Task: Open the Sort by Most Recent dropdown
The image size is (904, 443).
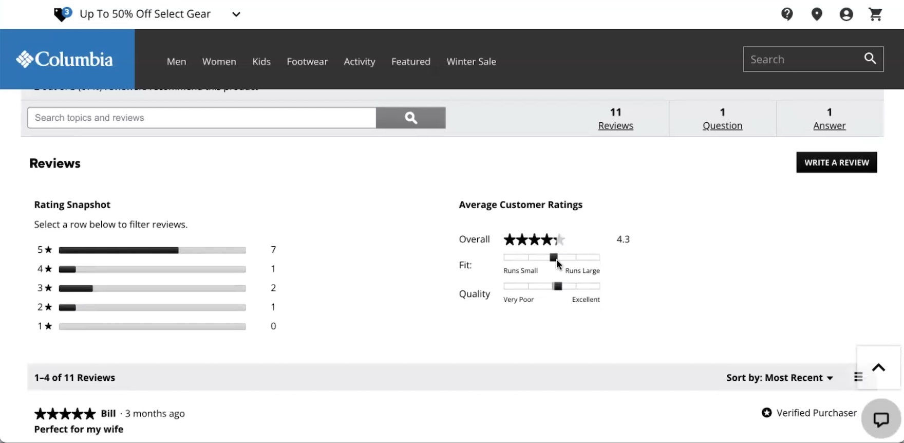Action: click(779, 378)
